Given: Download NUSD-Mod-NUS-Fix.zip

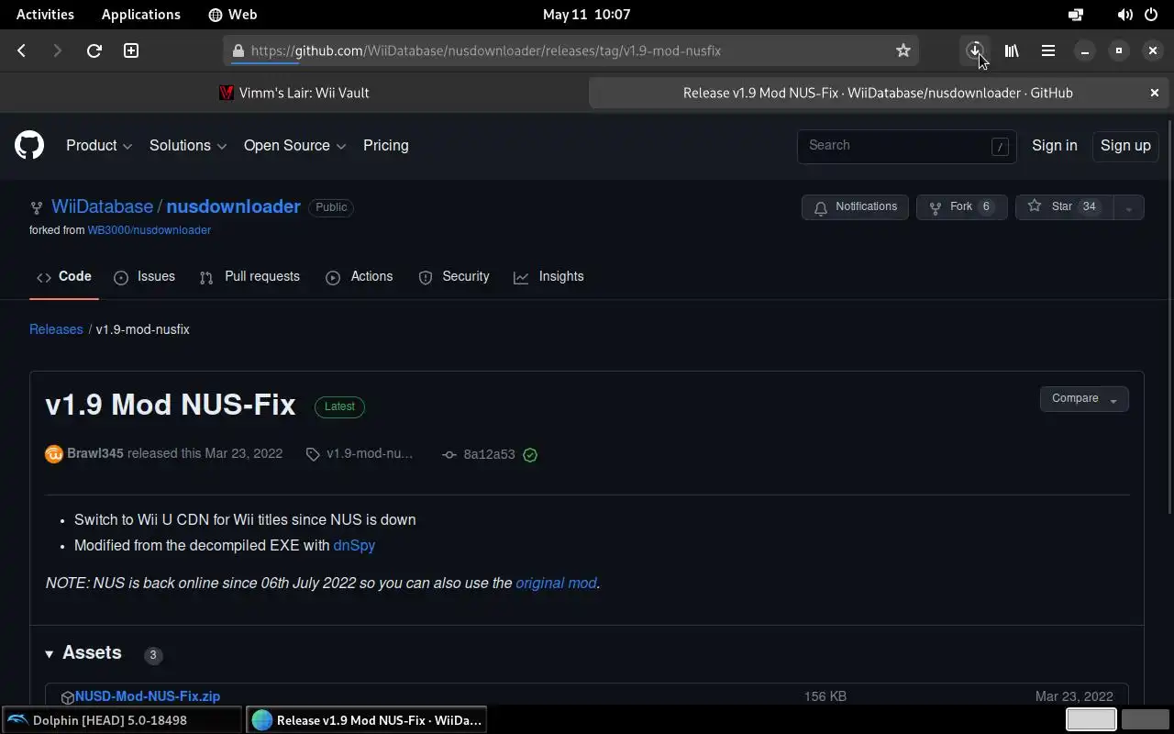Looking at the screenshot, I should 148,696.
